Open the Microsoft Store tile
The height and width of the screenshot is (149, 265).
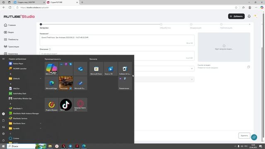96,69
